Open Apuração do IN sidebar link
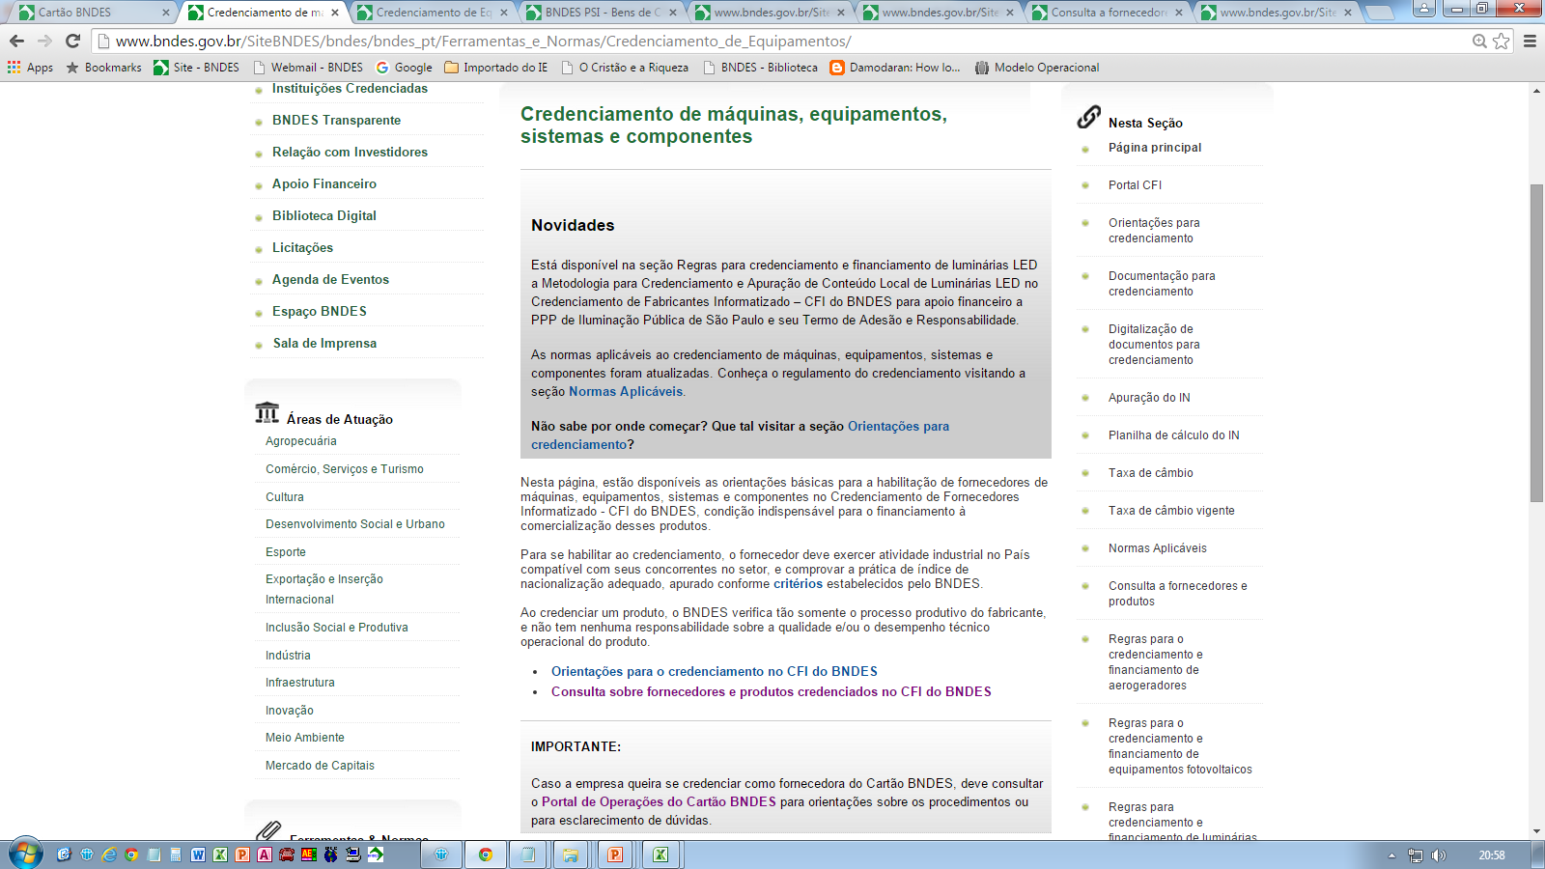The image size is (1545, 869). click(1149, 398)
